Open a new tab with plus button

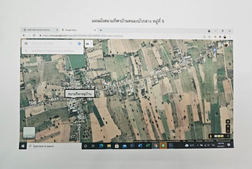(x=101, y=30)
